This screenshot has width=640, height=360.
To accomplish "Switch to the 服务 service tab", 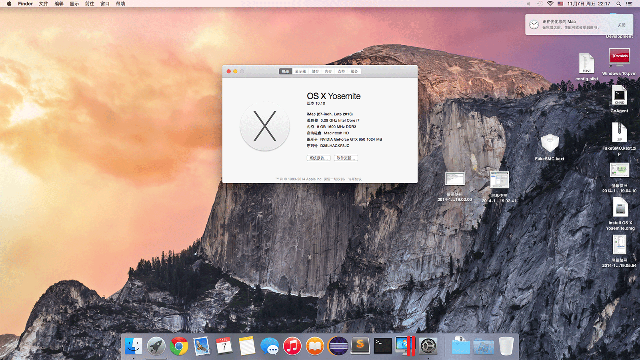I will pyautogui.click(x=354, y=71).
